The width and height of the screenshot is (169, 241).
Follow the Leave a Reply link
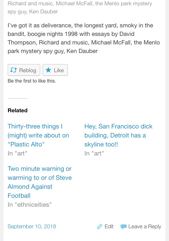coord(144,226)
